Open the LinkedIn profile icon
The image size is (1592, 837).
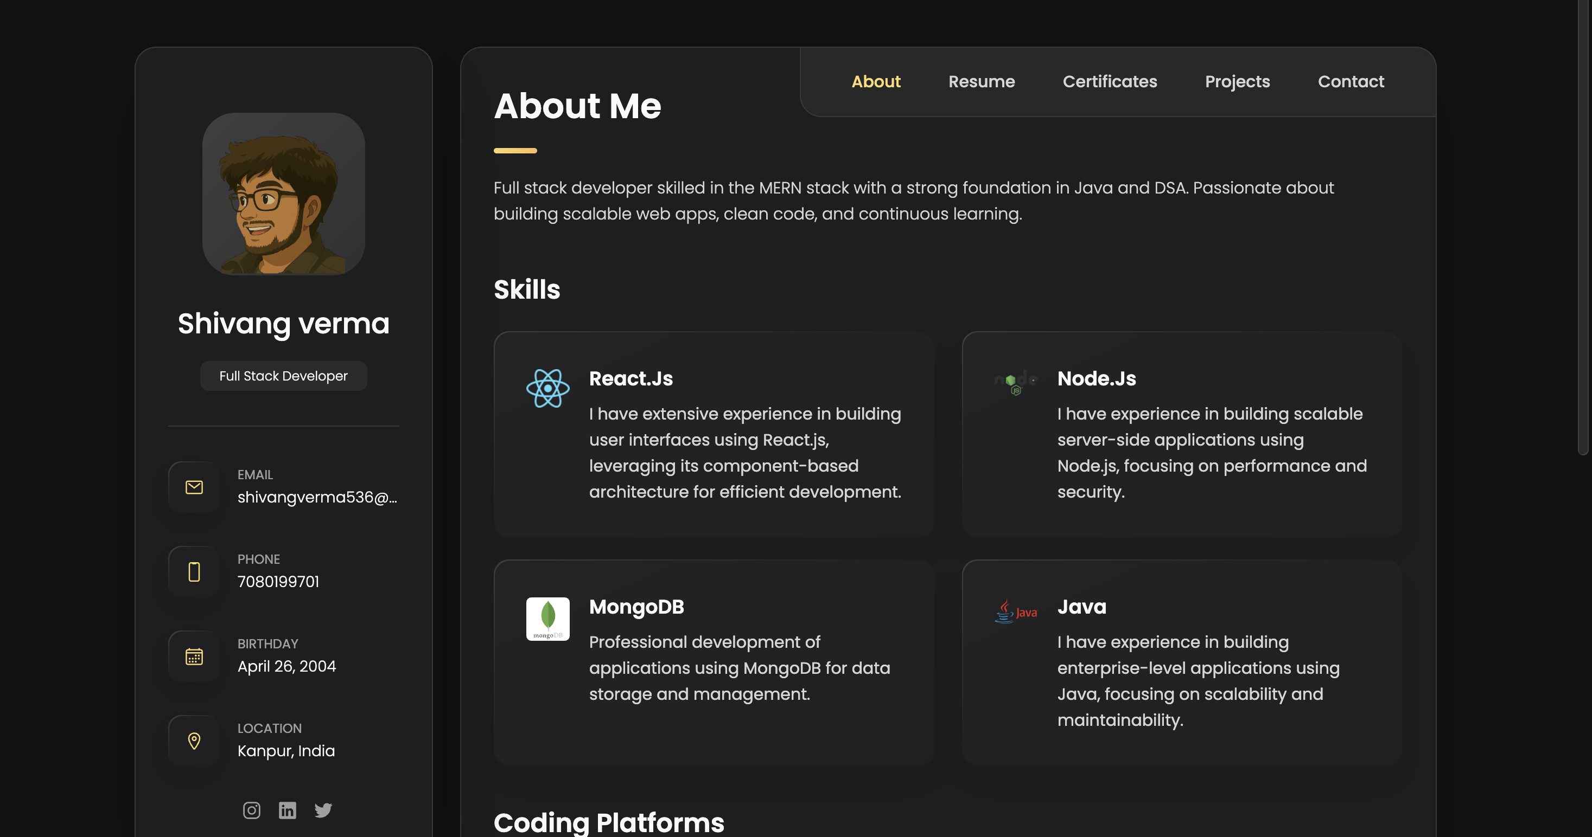coord(288,810)
